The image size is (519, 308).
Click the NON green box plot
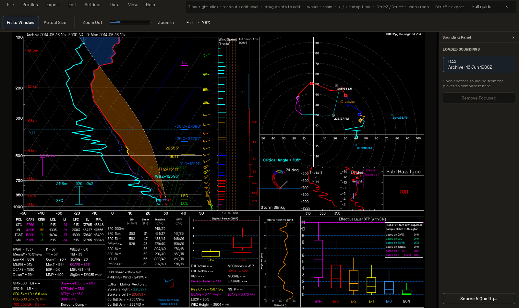point(406,292)
